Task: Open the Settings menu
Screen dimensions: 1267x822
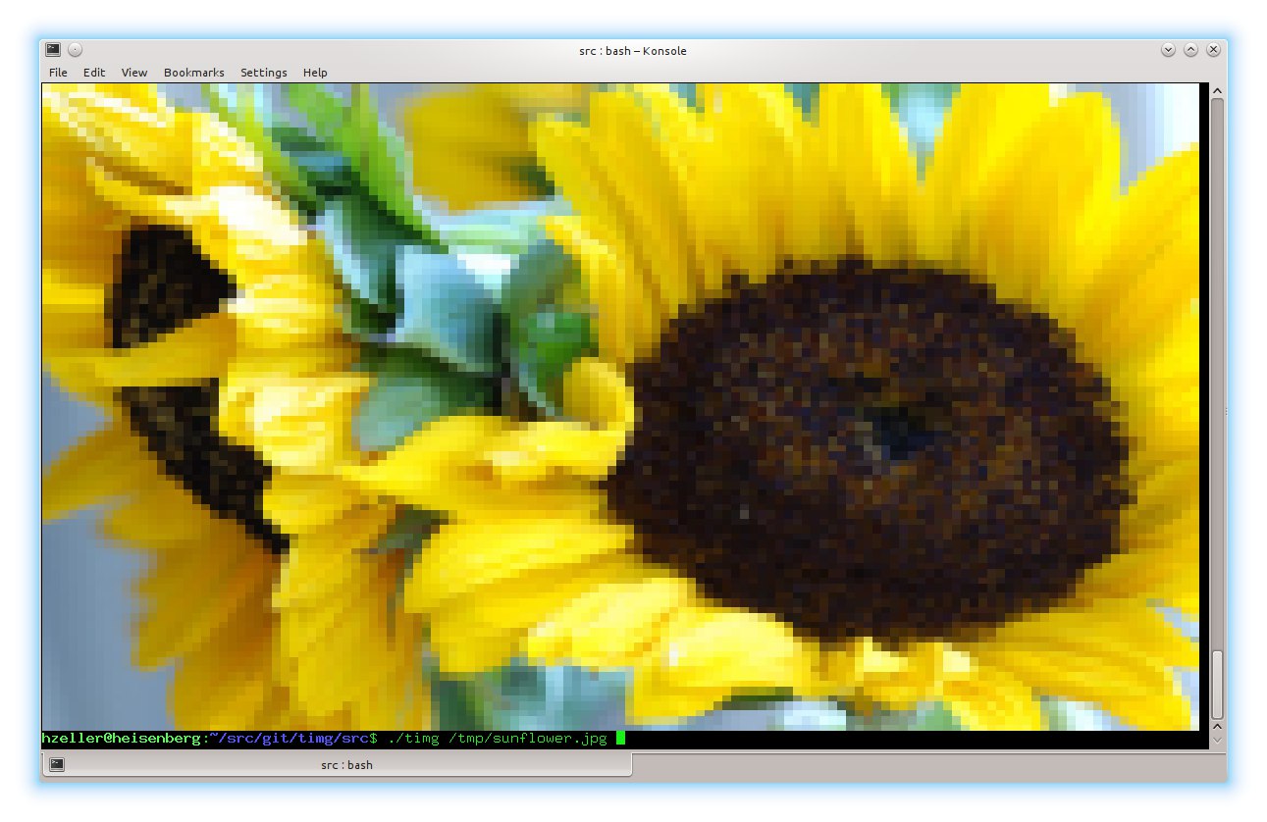Action: (x=264, y=73)
